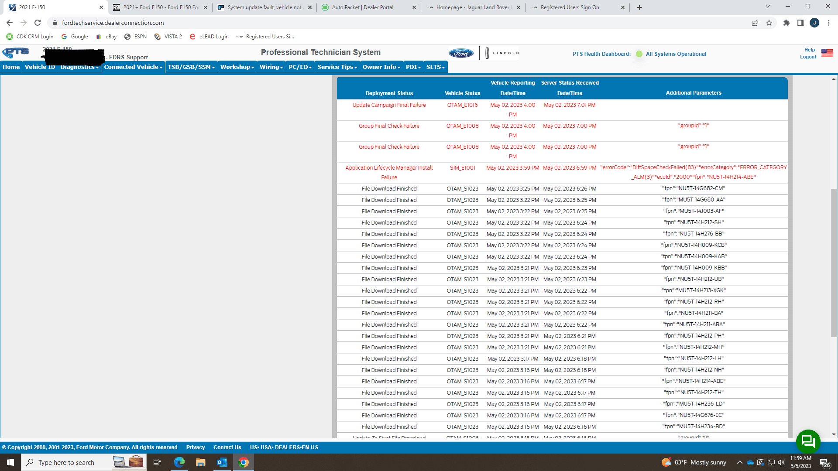The width and height of the screenshot is (838, 471).
Task: Show hidden system tray icons
Action: click(739, 462)
